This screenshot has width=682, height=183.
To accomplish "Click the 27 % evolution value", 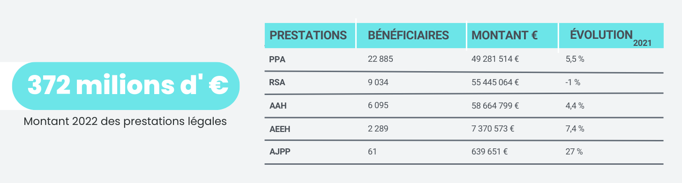I will point(574,152).
